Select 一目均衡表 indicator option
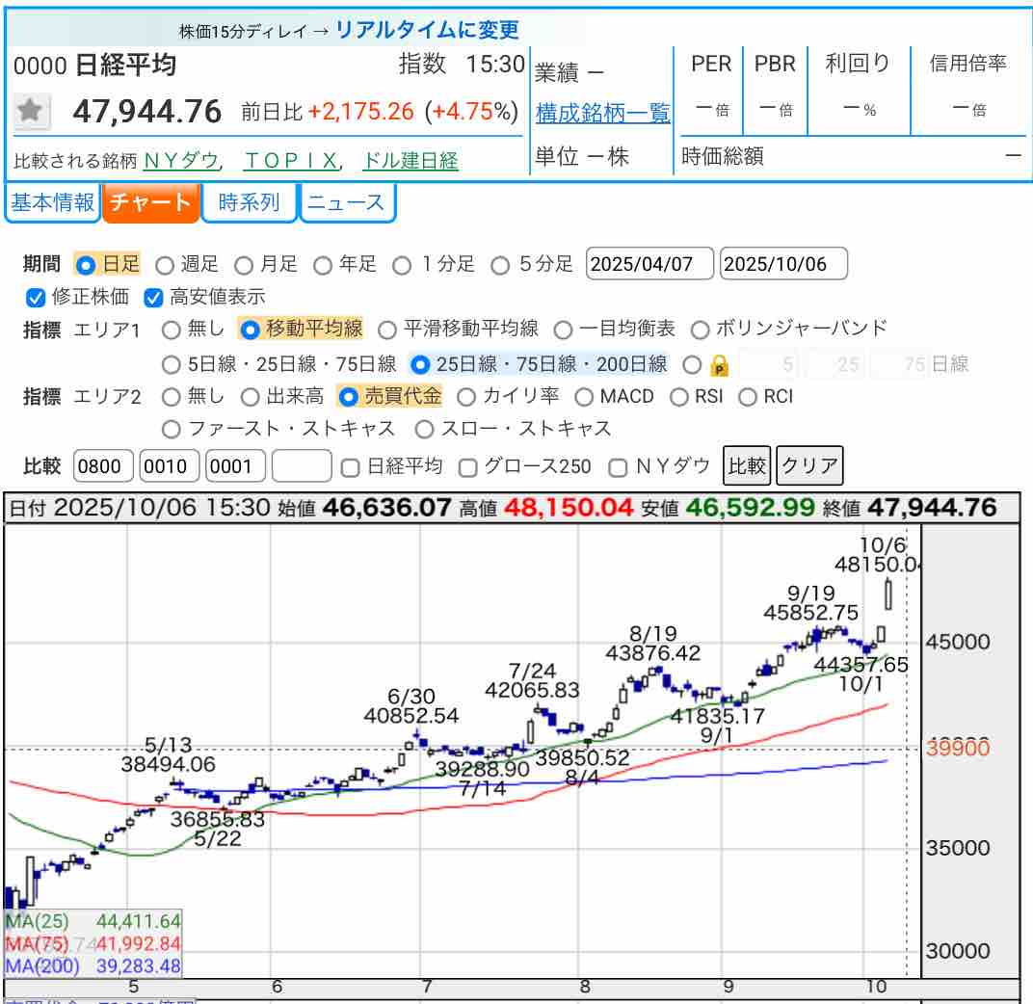Viewport: 1033px width, 1004px height. tap(563, 330)
